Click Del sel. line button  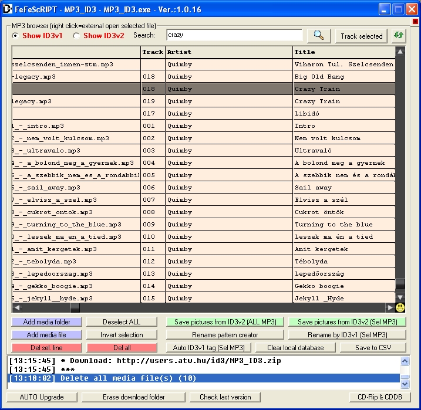coord(46,347)
